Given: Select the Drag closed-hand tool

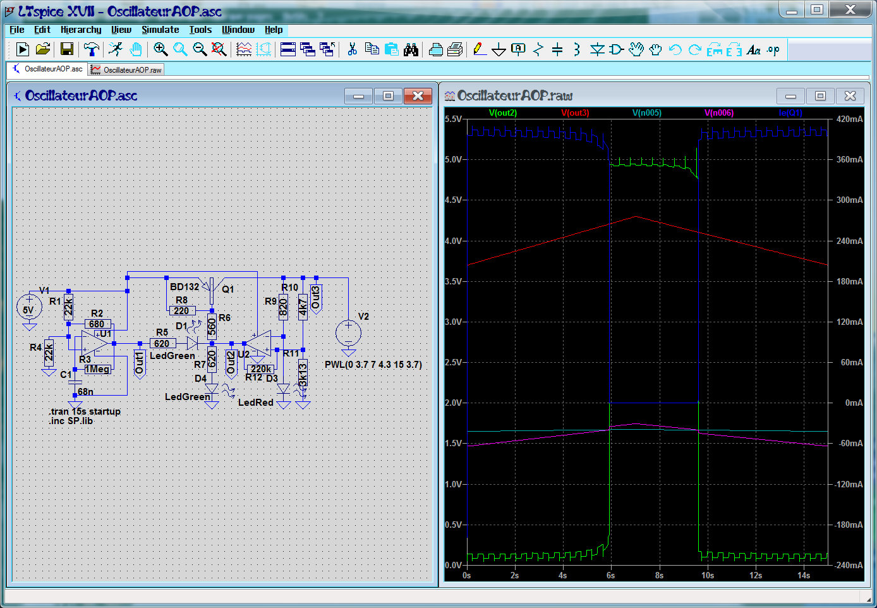Looking at the screenshot, I should [655, 49].
